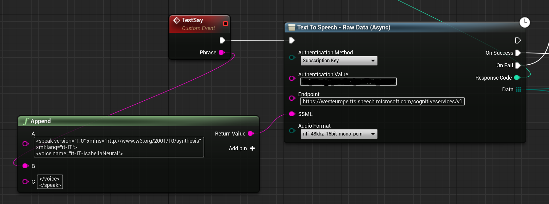Viewport: 549px width, 204px height.
Task: Click the latent clock icon on Text To Speech node
Action: 525,22
